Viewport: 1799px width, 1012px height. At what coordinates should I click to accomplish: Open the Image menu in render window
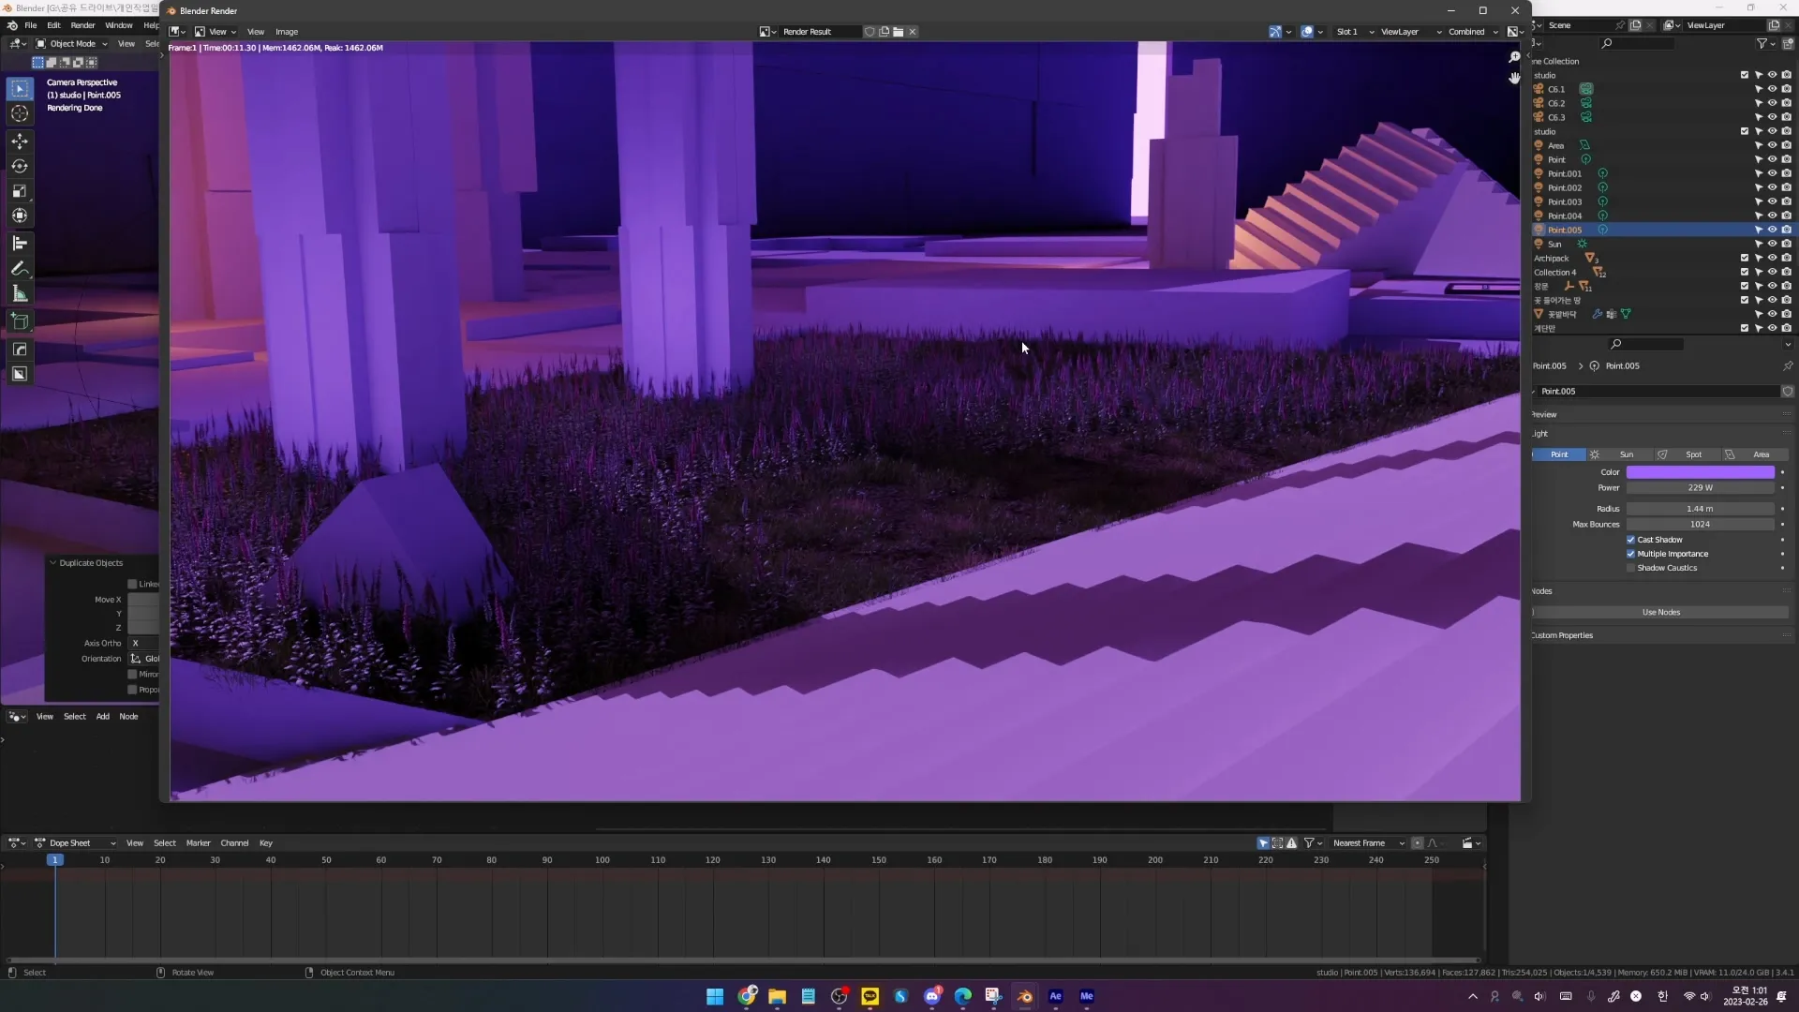click(x=287, y=32)
